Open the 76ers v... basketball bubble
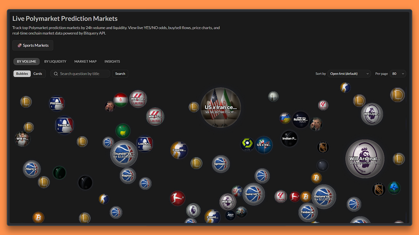419x235 pixels. tap(32, 169)
